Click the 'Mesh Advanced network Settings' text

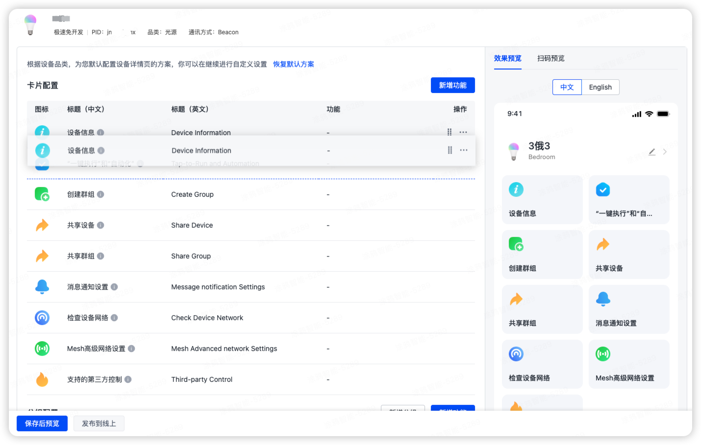click(224, 349)
